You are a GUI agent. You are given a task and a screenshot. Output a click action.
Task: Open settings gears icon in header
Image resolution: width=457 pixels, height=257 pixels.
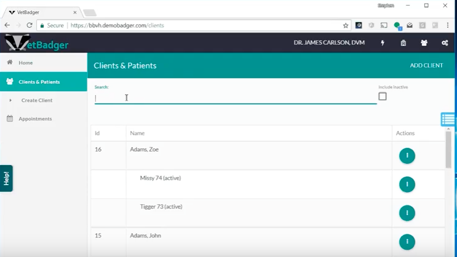(445, 43)
